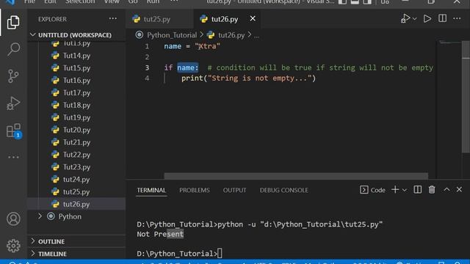Click line number 3 in the gutter
The image size is (470, 264).
point(147,67)
